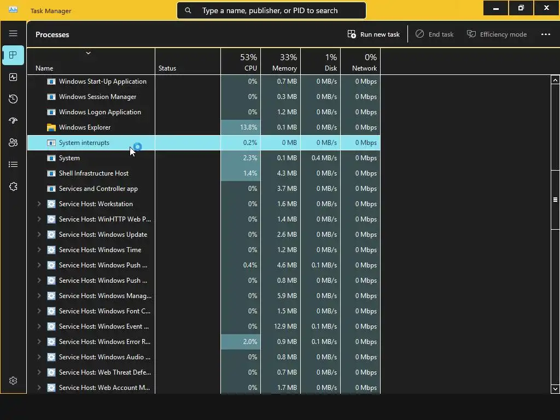The width and height of the screenshot is (560, 420).
Task: Click System 0.4 MB/s disk cell
Action: 320,158
